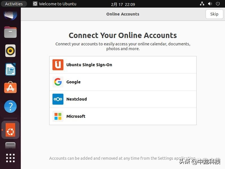
Task: Click the Welcome to Ubuntu app menu
Action: [55, 4]
